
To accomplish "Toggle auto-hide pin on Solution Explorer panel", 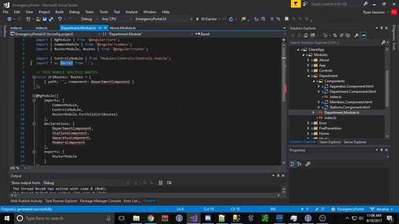I will click(382, 28).
